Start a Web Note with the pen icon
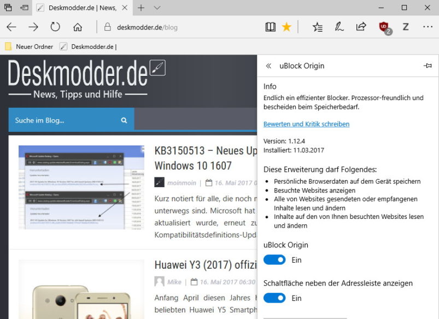Screen dimensions: 439x319 tap(340, 26)
